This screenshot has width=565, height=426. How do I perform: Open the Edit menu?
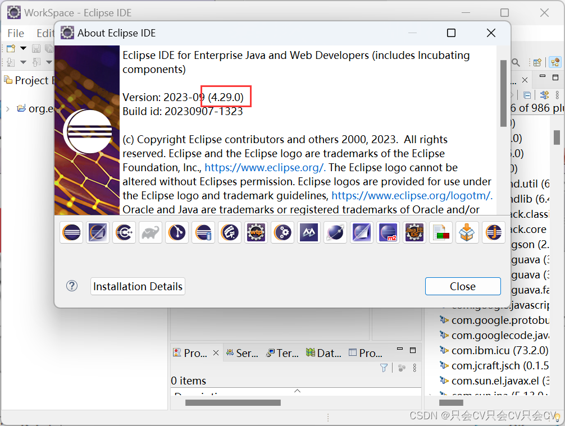pos(45,34)
